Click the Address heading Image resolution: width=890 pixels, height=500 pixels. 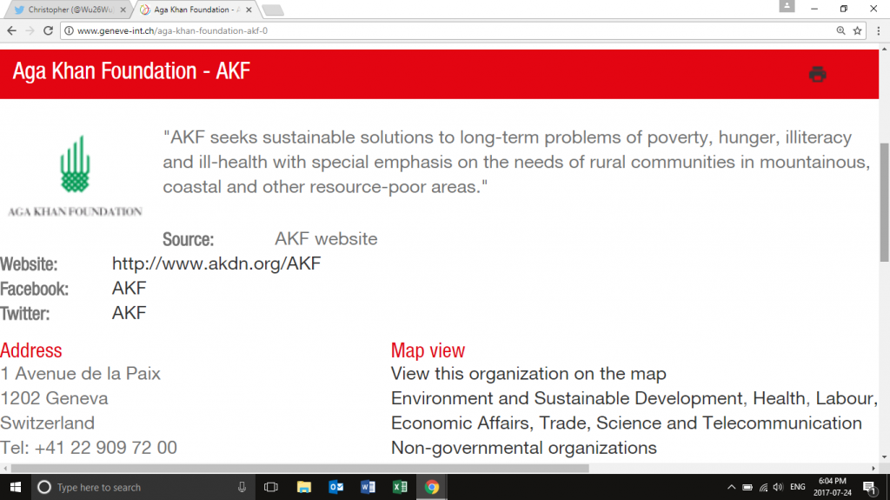tap(31, 350)
